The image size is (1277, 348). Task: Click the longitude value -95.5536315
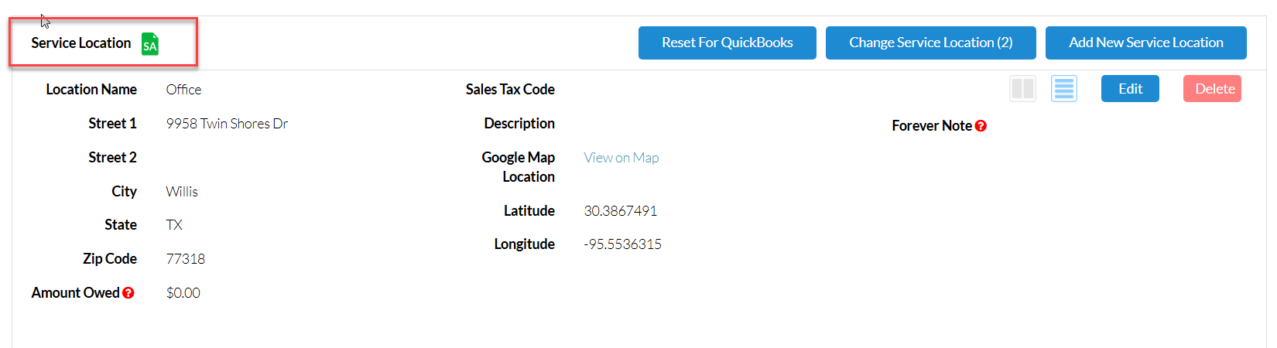[623, 244]
